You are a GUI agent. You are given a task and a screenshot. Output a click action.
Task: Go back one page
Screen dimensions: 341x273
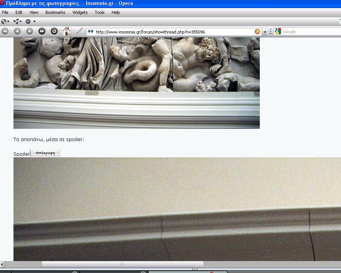(17, 31)
